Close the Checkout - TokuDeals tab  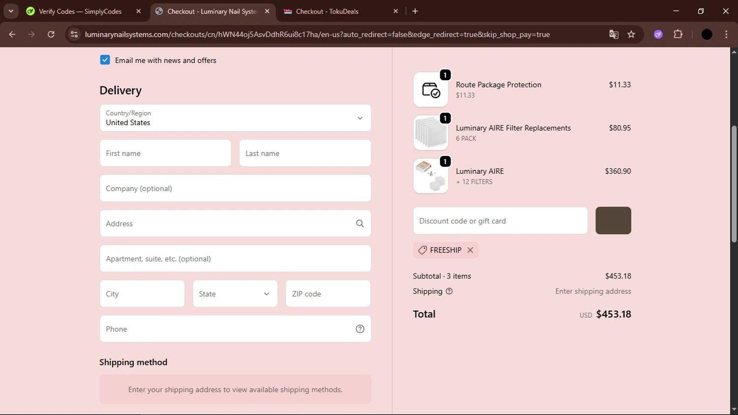tap(396, 11)
